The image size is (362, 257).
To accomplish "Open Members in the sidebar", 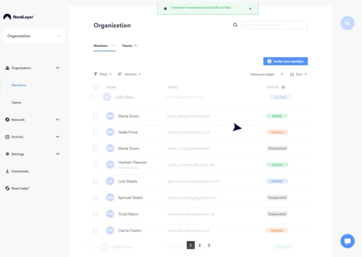I will tap(19, 85).
